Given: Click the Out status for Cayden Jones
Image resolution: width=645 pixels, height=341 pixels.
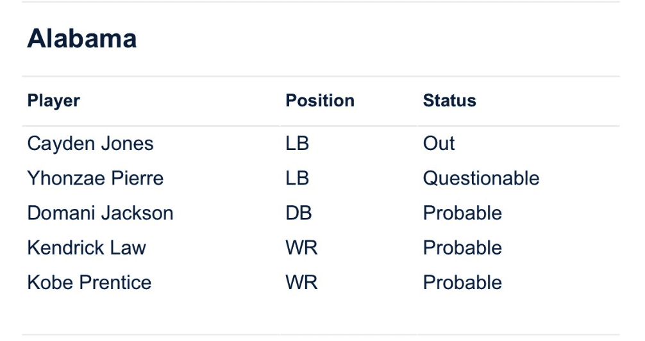Looking at the screenshot, I should tap(439, 144).
